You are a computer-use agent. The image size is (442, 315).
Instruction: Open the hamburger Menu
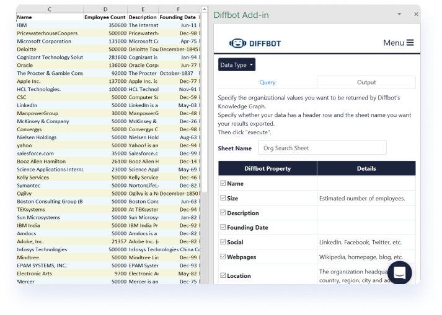click(399, 43)
